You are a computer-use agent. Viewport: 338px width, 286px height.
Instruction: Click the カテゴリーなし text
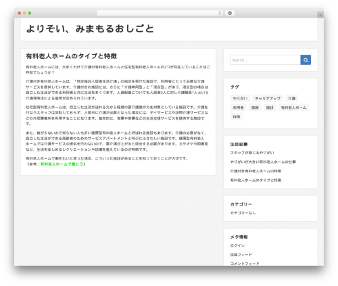point(243,213)
